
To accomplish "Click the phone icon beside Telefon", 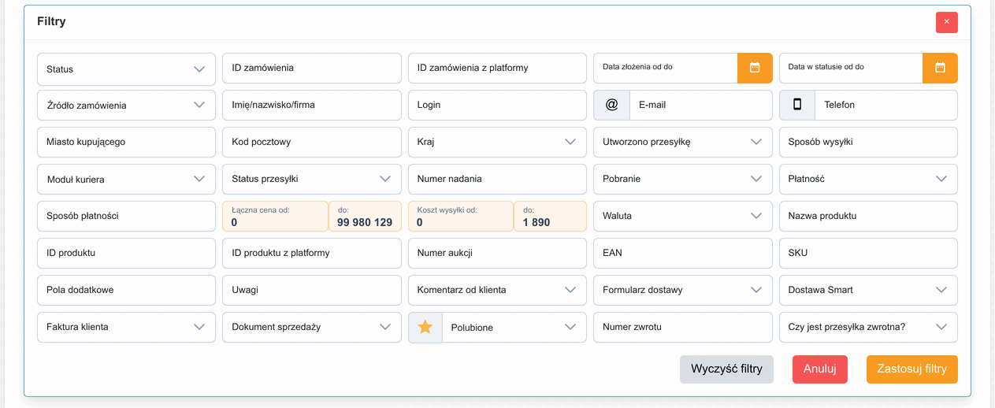I will 797,105.
